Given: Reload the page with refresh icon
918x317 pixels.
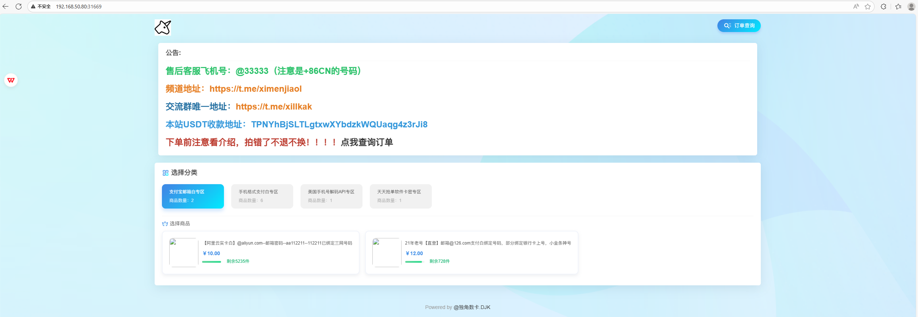Looking at the screenshot, I should pyautogui.click(x=19, y=7).
